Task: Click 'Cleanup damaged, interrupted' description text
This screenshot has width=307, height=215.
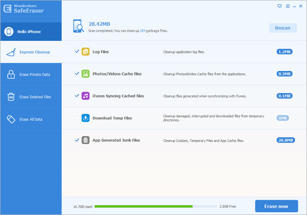Action: [214, 118]
